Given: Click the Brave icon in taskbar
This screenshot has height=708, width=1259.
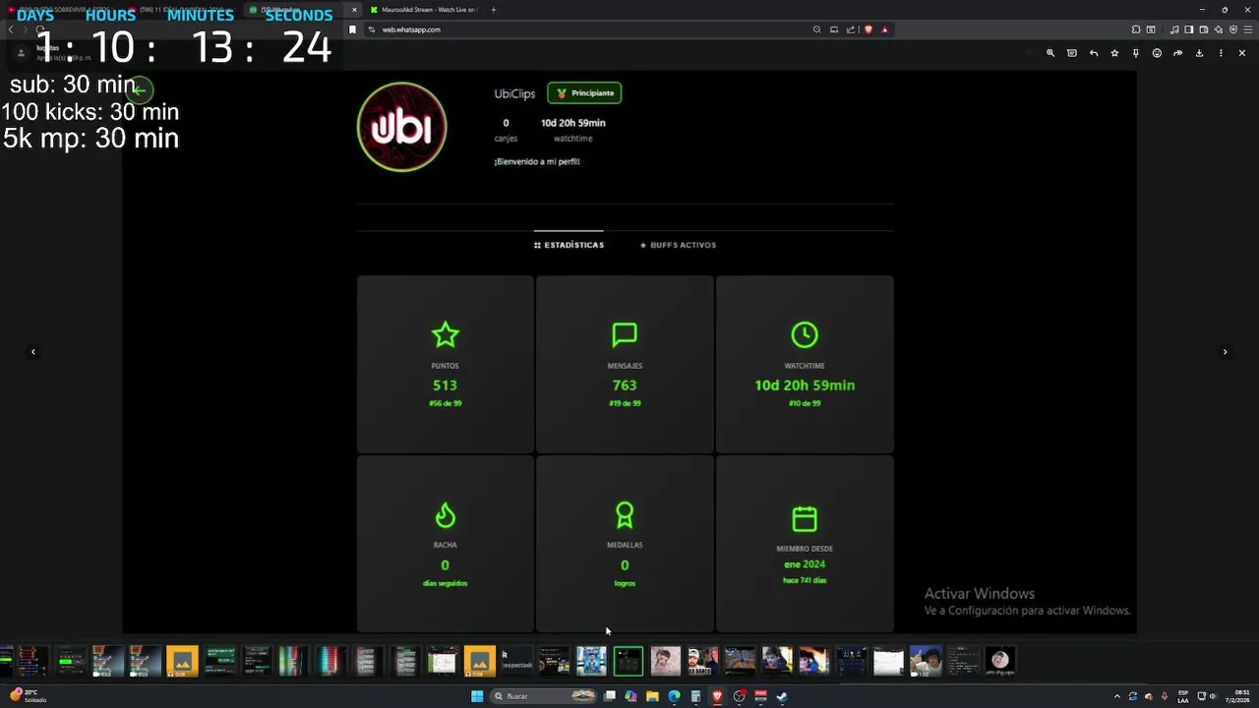Looking at the screenshot, I should pyautogui.click(x=717, y=696).
